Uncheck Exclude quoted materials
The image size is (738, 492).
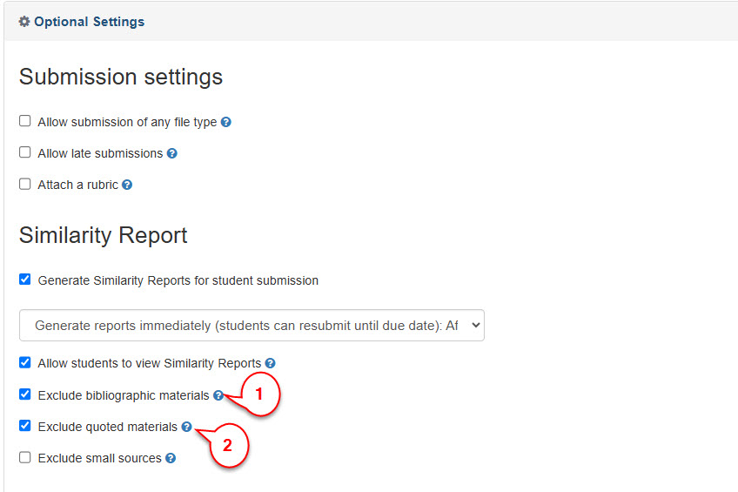tap(25, 426)
